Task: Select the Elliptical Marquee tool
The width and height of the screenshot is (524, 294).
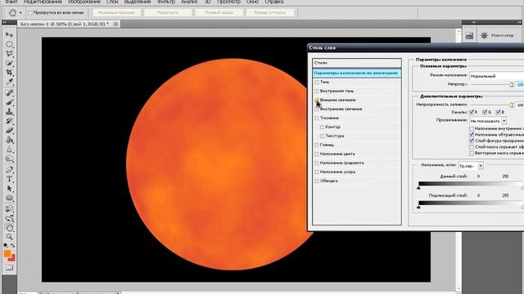Action: coord(9,44)
